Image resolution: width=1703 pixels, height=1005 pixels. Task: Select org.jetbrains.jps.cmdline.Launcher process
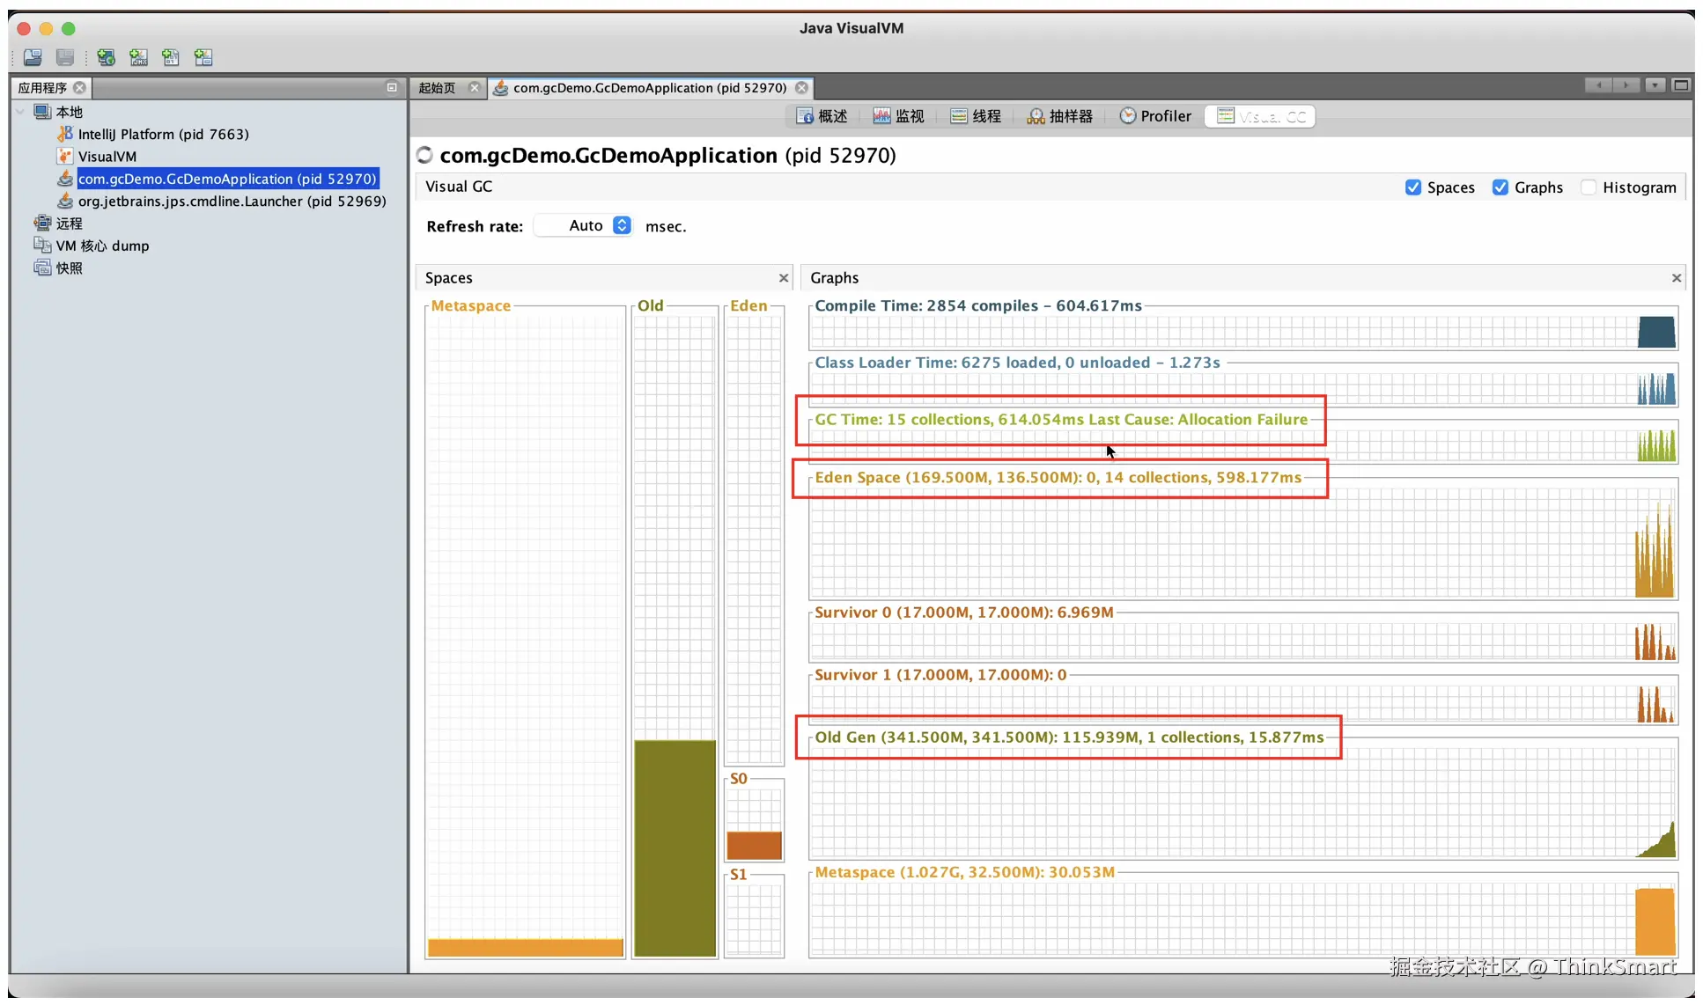click(x=232, y=201)
